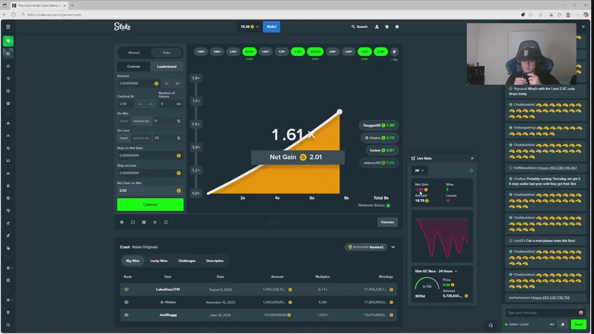The width and height of the screenshot is (594, 334).
Task: Select the Big Wins tab
Action: [x=133, y=261]
